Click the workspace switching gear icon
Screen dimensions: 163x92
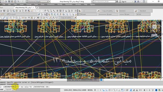point(144,90)
